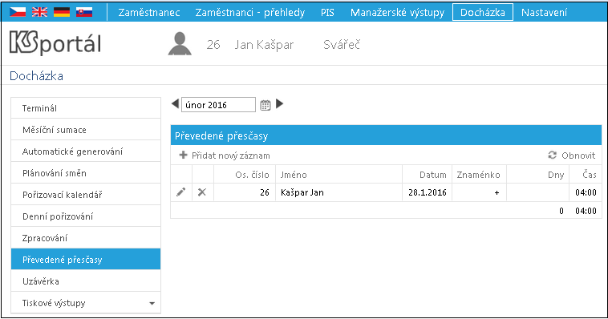Image resolution: width=608 pixels, height=319 pixels.
Task: Click the month field únor 2016
Action: [x=218, y=105]
